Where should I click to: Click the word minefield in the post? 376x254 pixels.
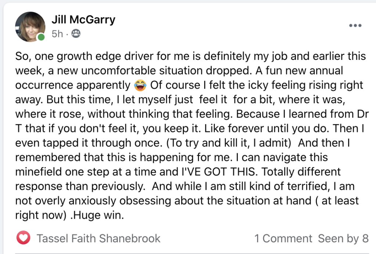39,172
